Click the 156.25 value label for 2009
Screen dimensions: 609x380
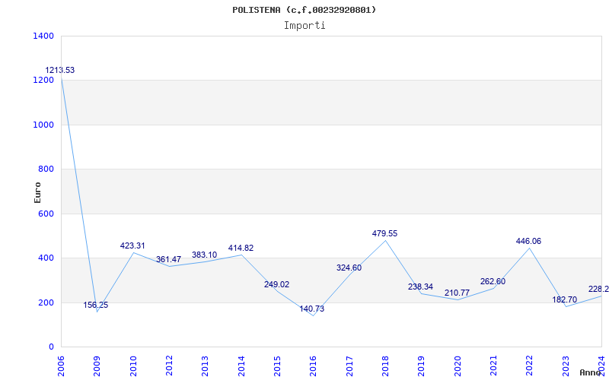coord(96,306)
